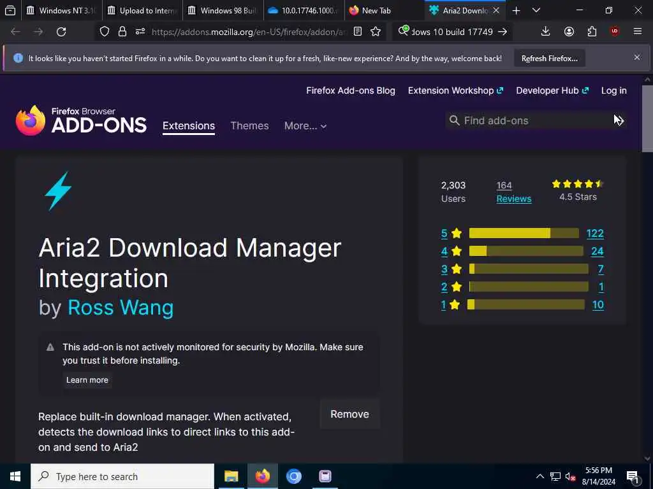Switch to Upload to Internet Archive tab
The image size is (653, 489).
pos(142,10)
